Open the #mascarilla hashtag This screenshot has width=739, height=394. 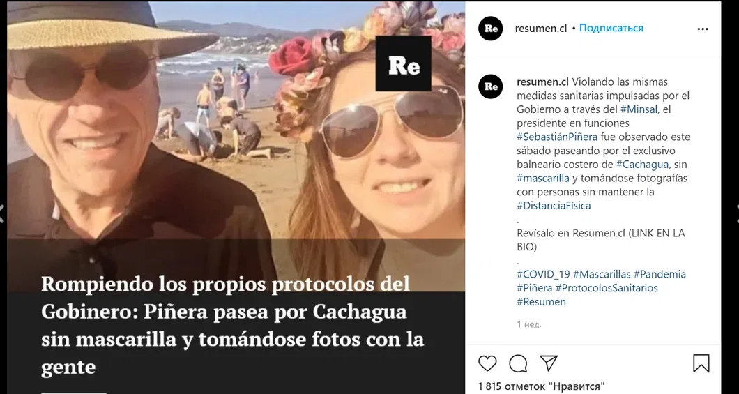pyautogui.click(x=543, y=178)
